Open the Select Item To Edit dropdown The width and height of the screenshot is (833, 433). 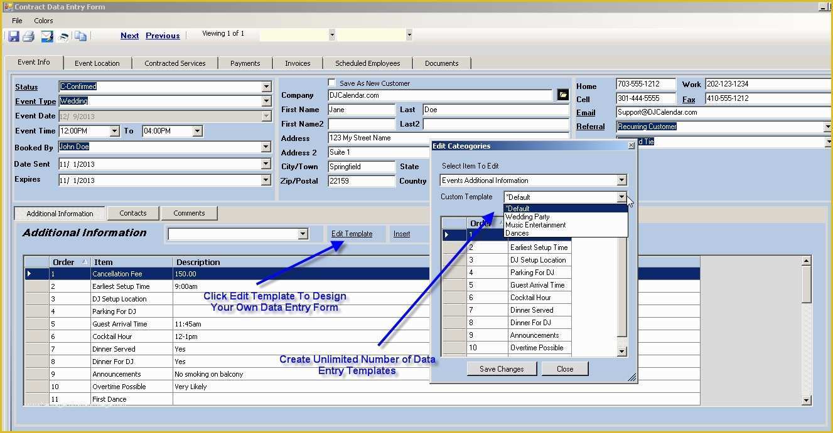tap(622, 180)
